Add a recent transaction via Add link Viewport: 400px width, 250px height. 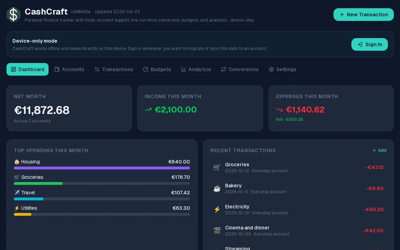pyautogui.click(x=379, y=150)
